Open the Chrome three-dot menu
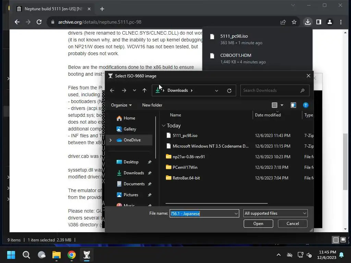Image resolution: width=351 pixels, height=263 pixels. pos(341,22)
